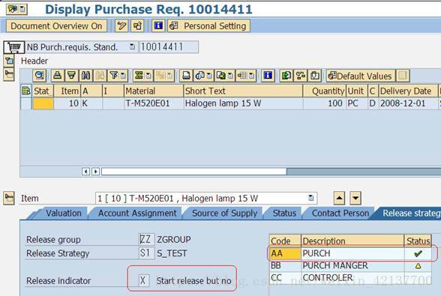This screenshot has width=441, height=296.
Task: Click the Material column header
Action: [154, 91]
